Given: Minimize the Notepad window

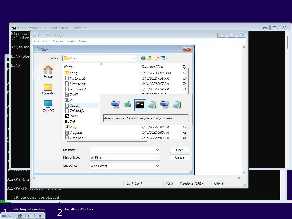Looking at the screenshot, I should (222, 35).
